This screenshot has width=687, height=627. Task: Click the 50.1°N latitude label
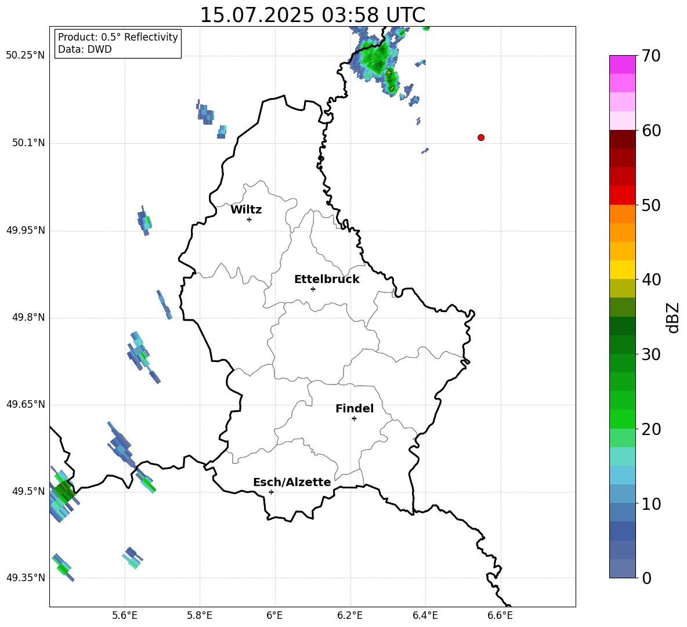pos(28,143)
